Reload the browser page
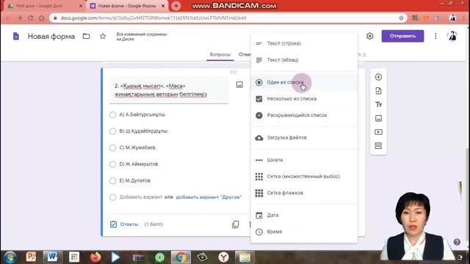470x264 pixels. [31, 18]
